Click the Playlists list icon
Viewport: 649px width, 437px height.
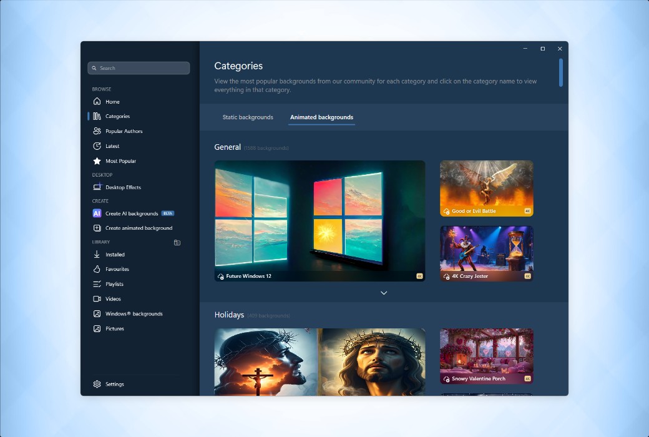[97, 284]
